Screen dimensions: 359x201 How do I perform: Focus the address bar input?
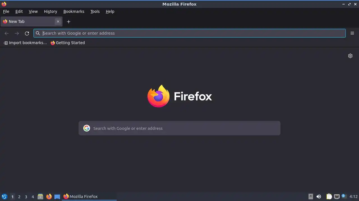point(190,33)
